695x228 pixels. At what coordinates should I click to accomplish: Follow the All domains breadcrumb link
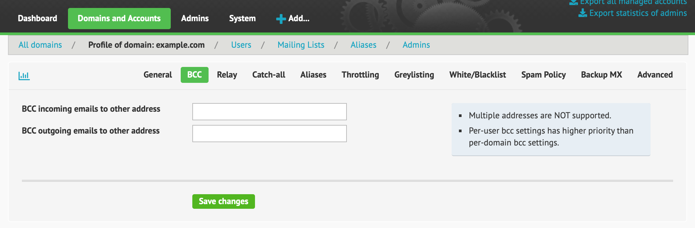point(40,45)
